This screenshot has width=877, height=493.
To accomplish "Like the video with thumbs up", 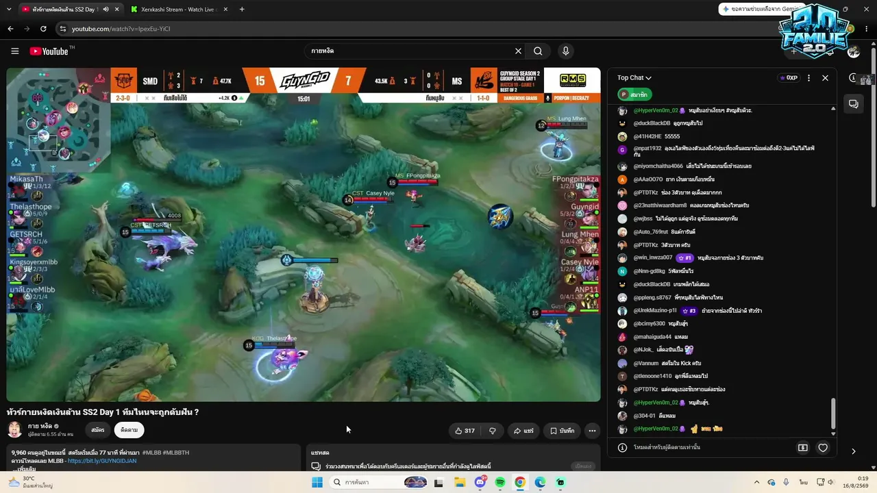I will (x=465, y=431).
